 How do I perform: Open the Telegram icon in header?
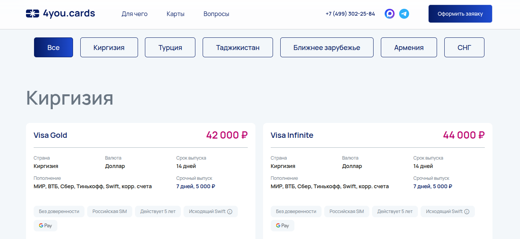pyautogui.click(x=404, y=14)
